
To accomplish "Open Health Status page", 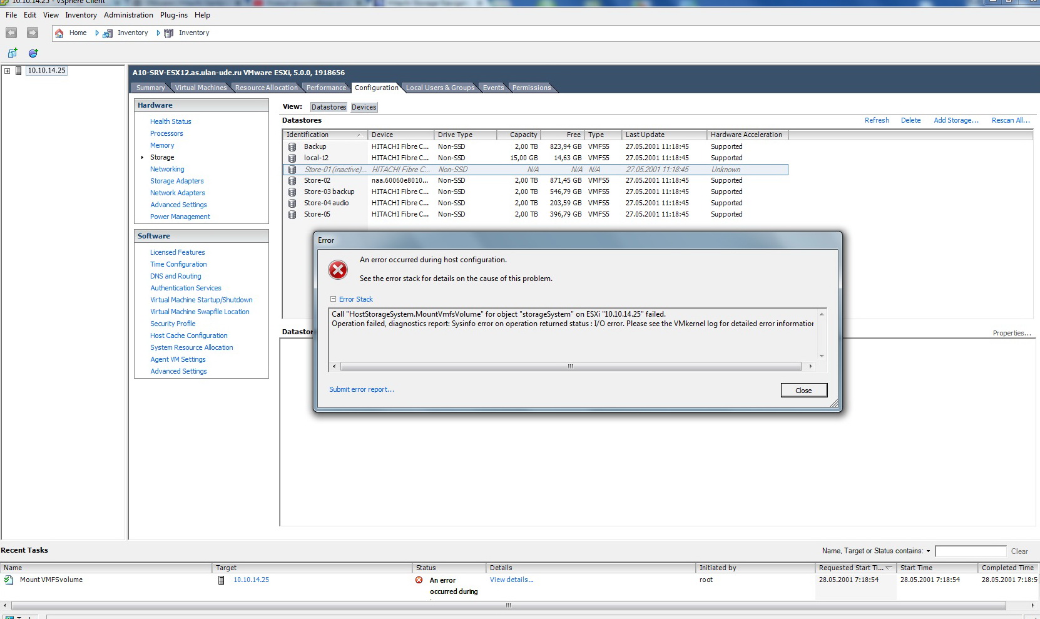I will pos(171,121).
